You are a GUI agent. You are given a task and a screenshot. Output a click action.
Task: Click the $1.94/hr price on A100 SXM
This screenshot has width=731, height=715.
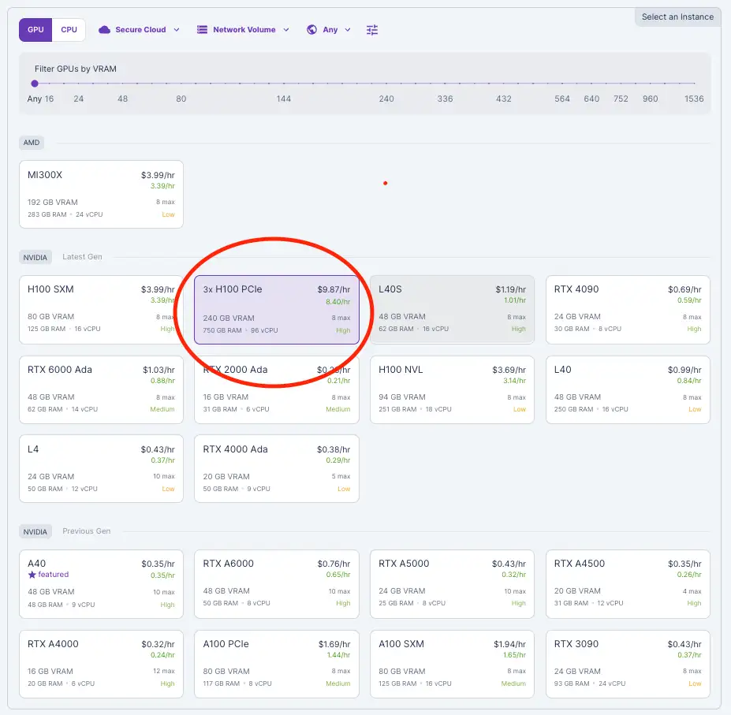pos(509,644)
